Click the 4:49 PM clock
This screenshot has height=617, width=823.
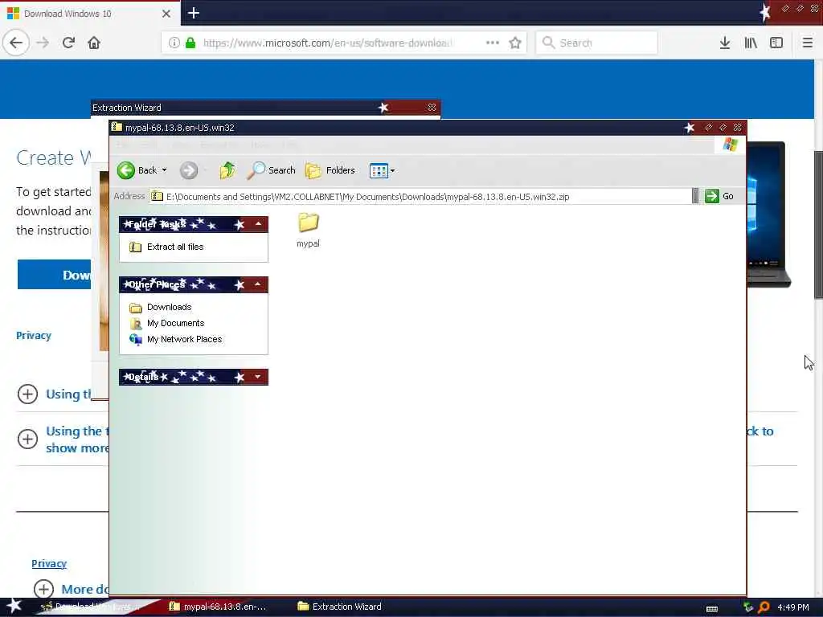(x=793, y=607)
